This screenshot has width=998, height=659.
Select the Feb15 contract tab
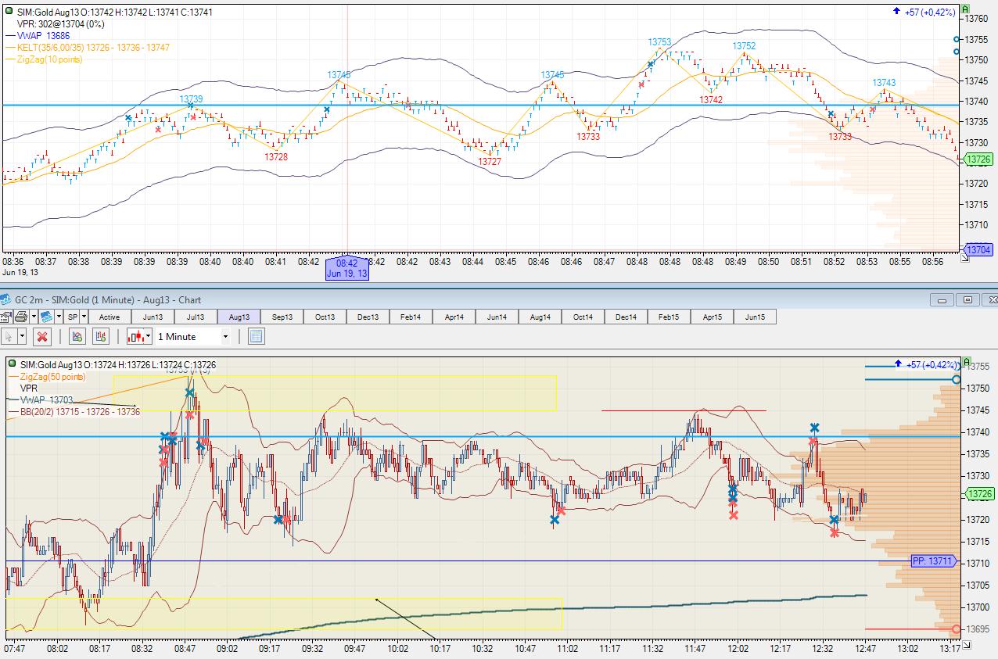tap(669, 317)
